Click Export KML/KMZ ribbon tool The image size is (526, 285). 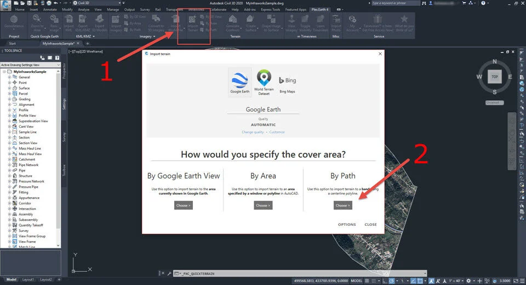[83, 23]
